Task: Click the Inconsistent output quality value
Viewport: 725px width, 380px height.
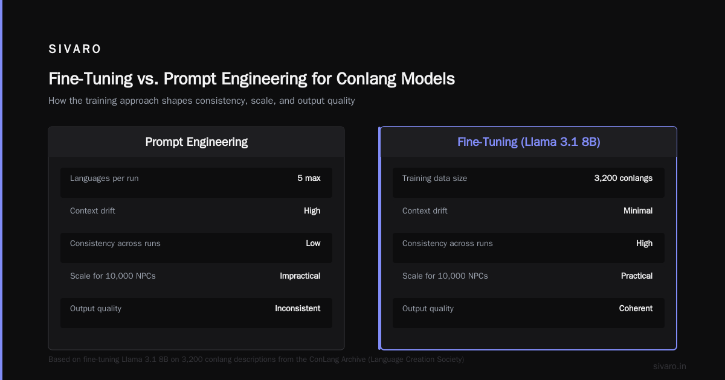Action: (x=298, y=308)
